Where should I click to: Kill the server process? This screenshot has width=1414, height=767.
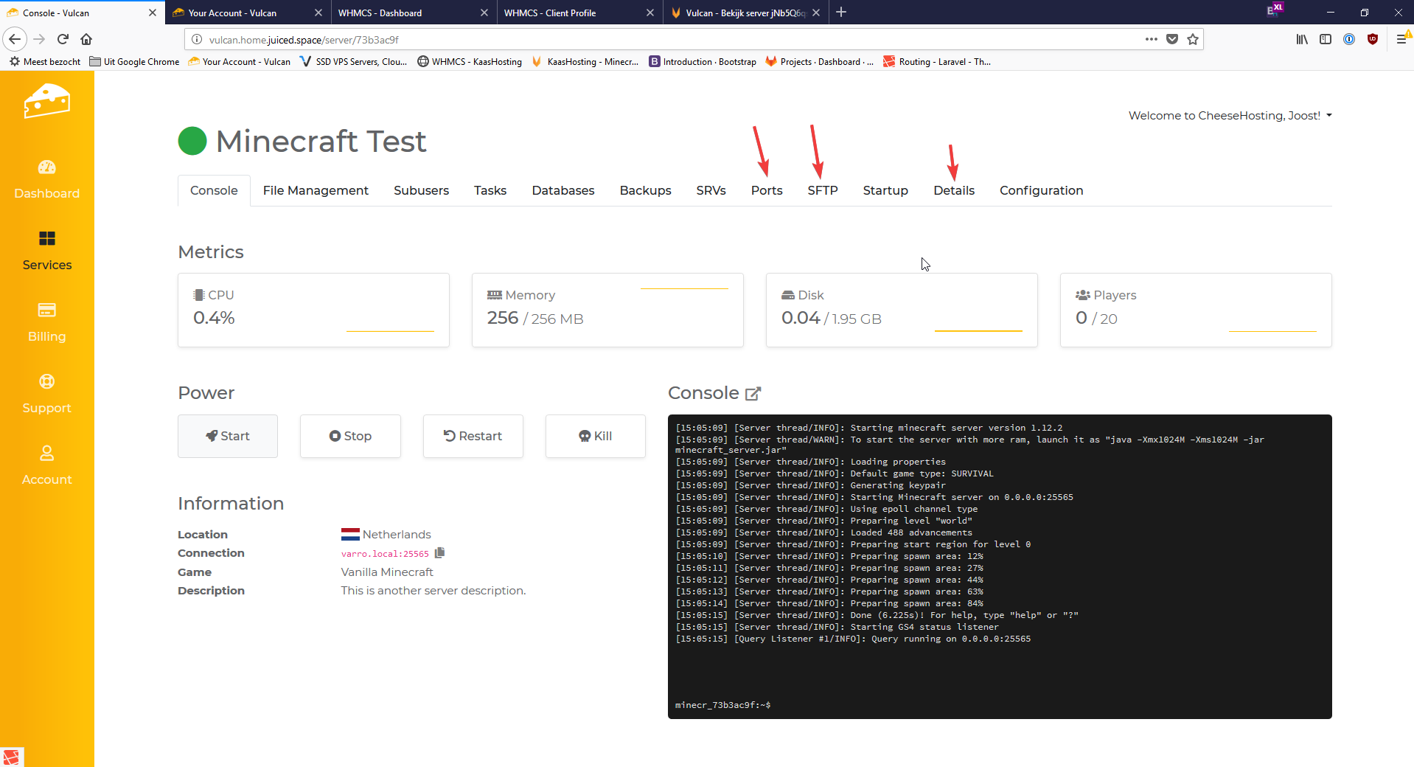click(x=595, y=436)
